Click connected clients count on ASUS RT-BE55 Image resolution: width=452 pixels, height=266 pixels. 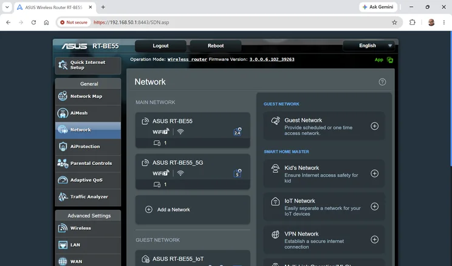(x=160, y=143)
